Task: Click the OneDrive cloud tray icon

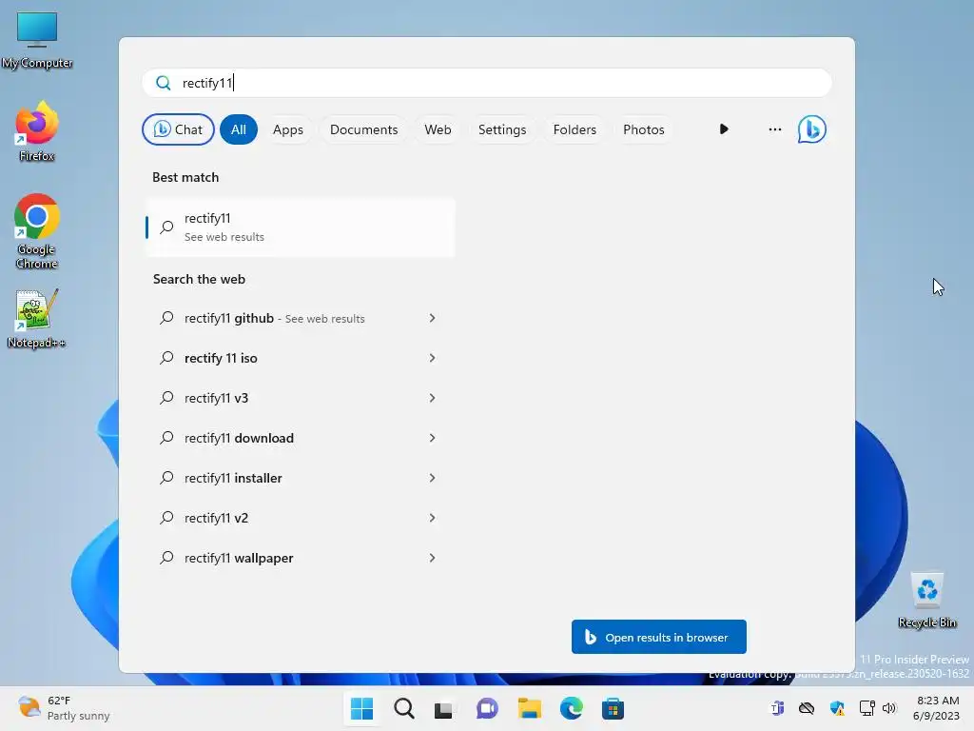Action: click(807, 708)
